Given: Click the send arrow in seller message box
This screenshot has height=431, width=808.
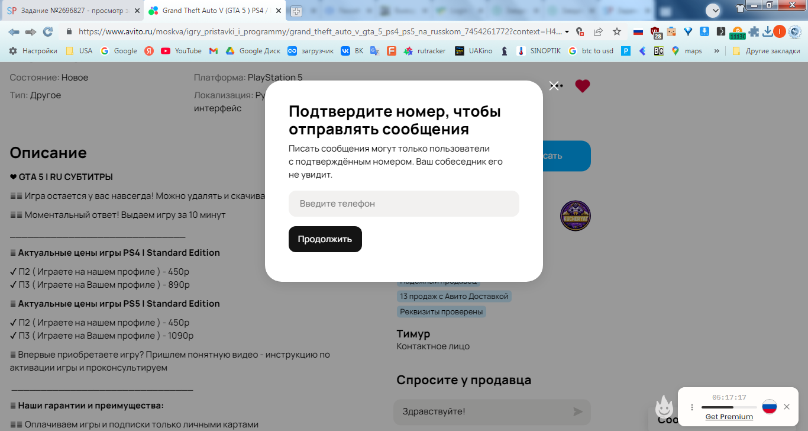Looking at the screenshot, I should (x=578, y=411).
